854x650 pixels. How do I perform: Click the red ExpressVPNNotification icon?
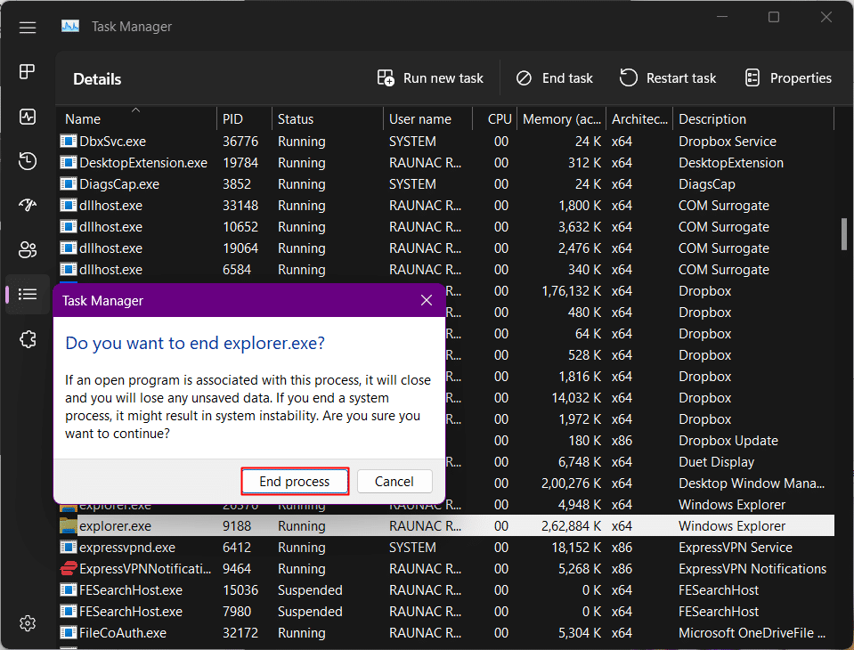click(68, 568)
